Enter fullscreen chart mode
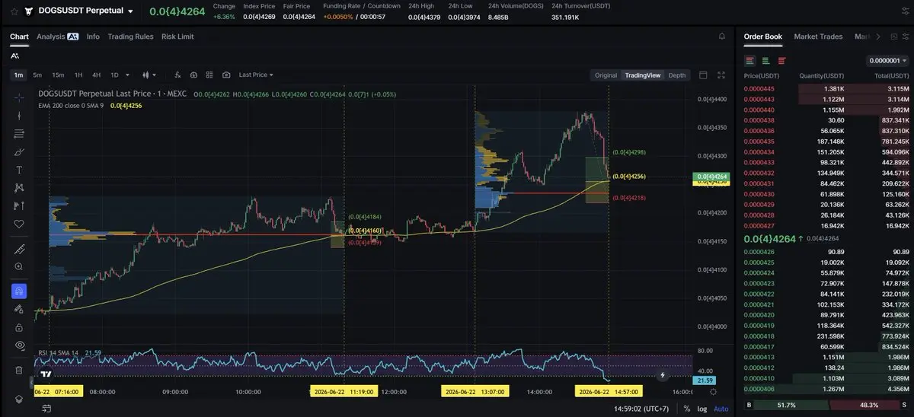This screenshot has height=417, width=914. (721, 75)
